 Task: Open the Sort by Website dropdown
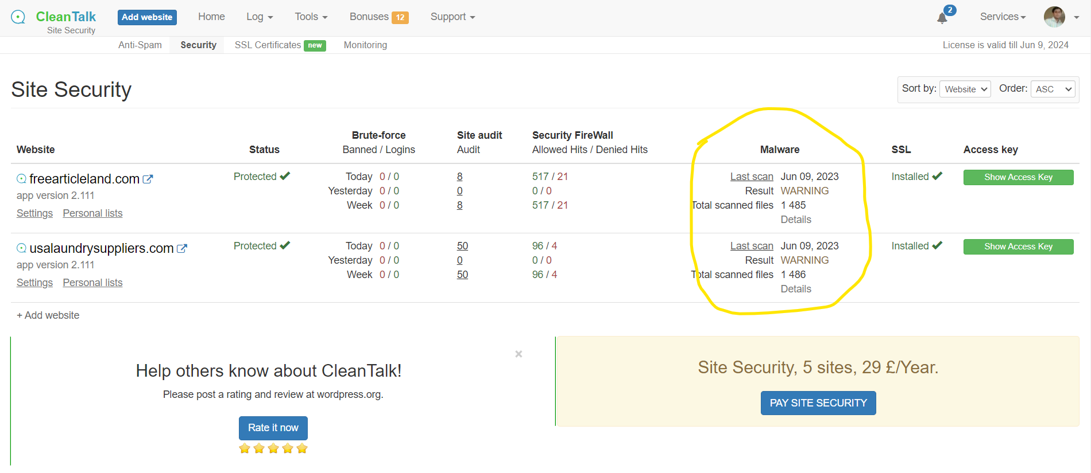[965, 89]
